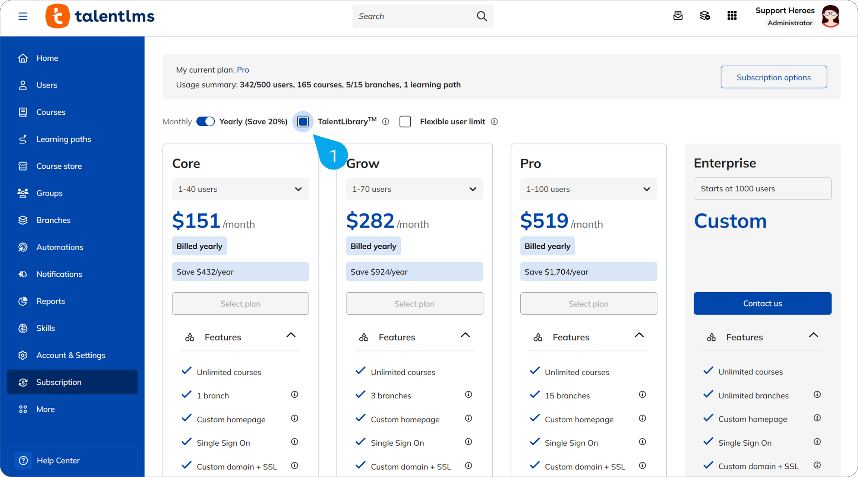Click info icon beside Pro Single Sign On
The width and height of the screenshot is (858, 477).
[x=642, y=442]
